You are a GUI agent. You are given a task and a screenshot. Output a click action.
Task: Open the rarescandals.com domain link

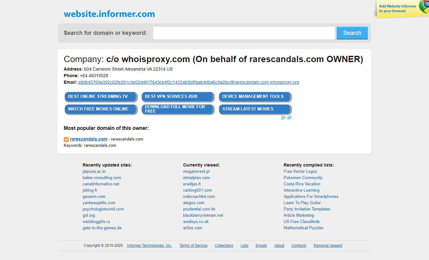[x=89, y=139]
